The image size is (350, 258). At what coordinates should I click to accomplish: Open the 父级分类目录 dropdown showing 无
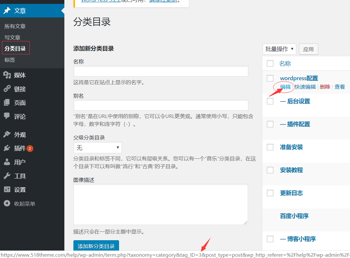coord(98,147)
